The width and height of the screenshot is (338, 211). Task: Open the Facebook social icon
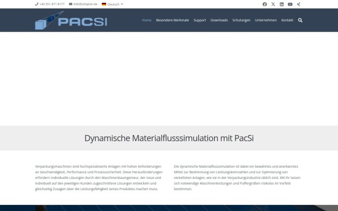point(265,5)
